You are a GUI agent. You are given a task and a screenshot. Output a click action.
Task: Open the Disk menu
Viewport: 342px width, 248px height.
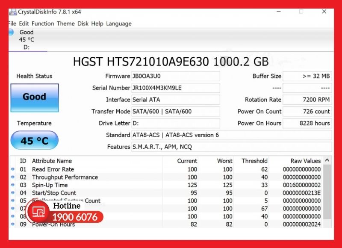click(x=83, y=24)
